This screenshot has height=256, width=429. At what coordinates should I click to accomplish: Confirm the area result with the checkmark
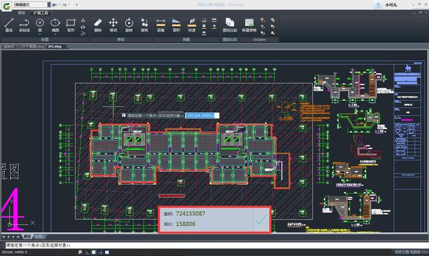(x=261, y=219)
